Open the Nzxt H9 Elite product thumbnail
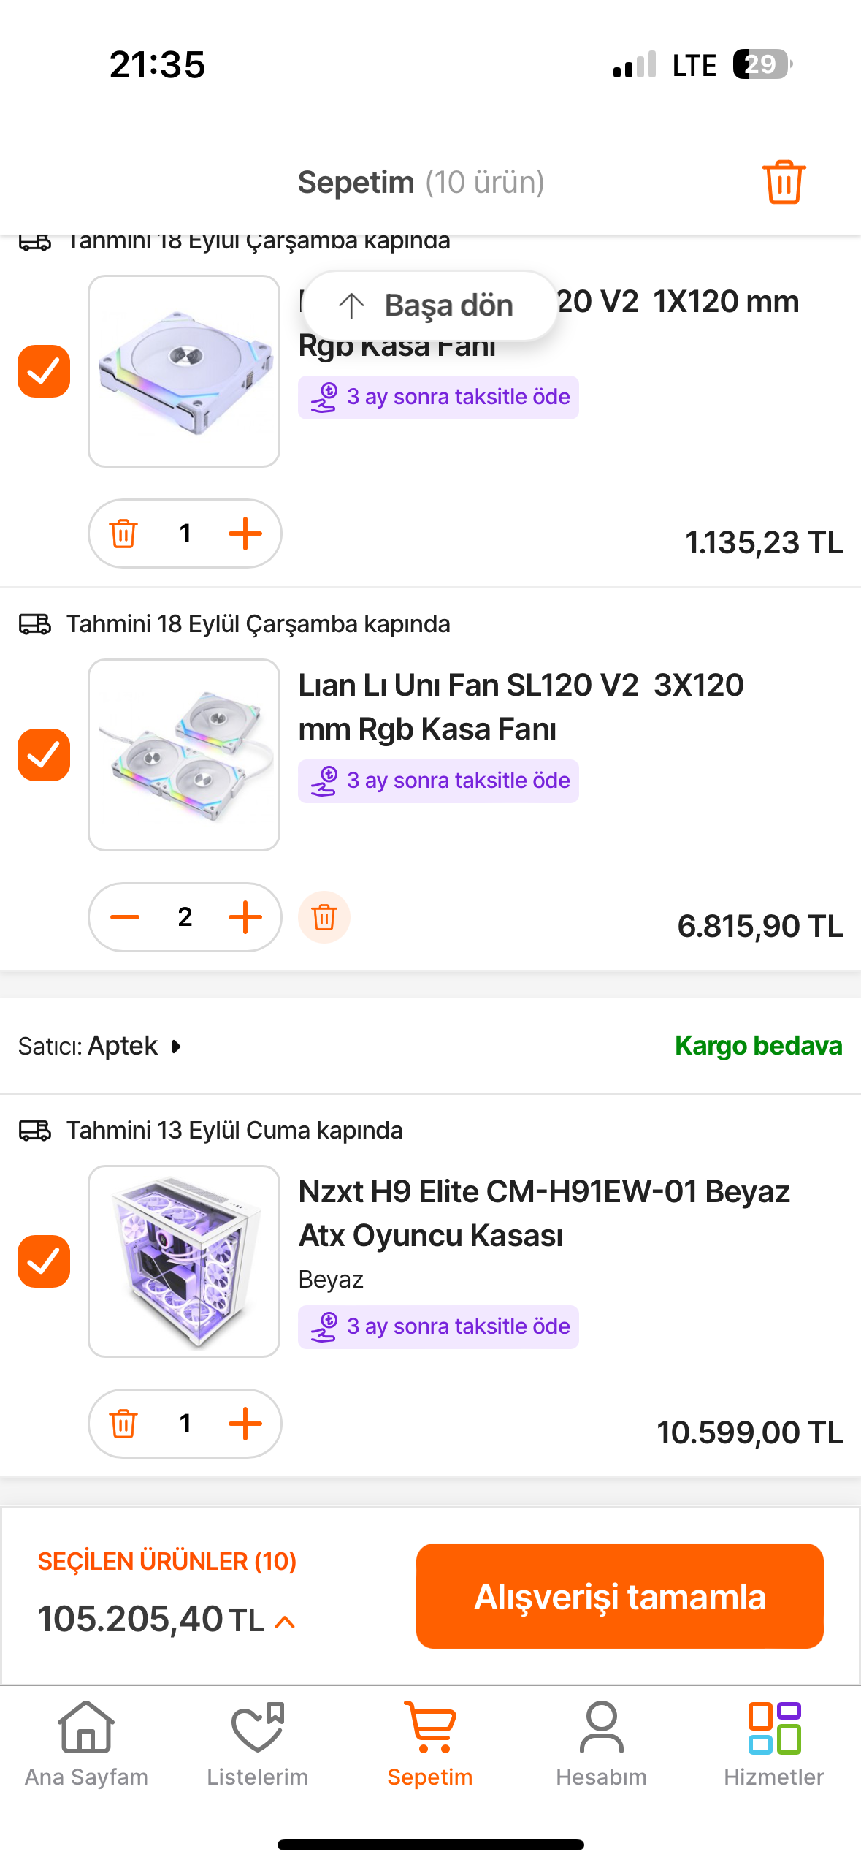Viewport: 861px width, 1868px height. pos(184,1261)
